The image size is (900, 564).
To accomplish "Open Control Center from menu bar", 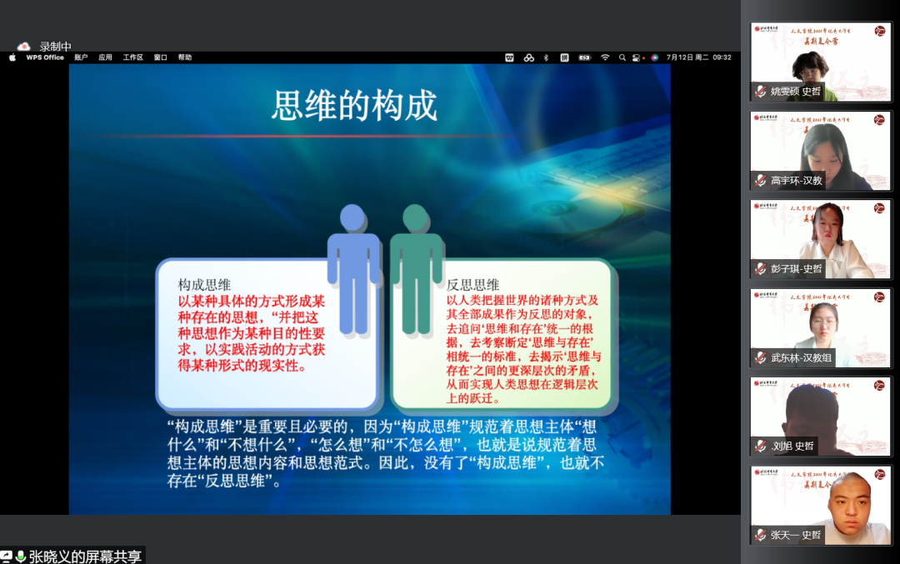I will [x=636, y=57].
